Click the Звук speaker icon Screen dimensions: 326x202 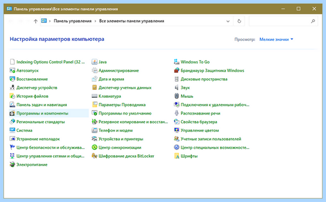tap(177, 87)
